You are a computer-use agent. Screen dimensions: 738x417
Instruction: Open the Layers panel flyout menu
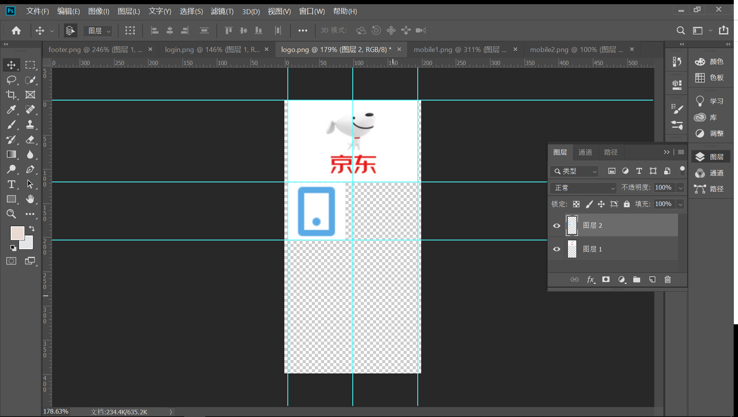pyautogui.click(x=681, y=152)
